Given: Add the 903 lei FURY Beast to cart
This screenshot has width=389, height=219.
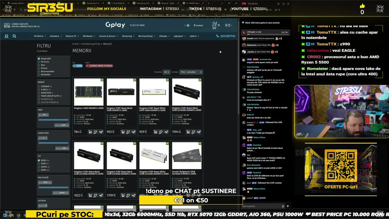Looking at the screenshot, I should (123, 132).
